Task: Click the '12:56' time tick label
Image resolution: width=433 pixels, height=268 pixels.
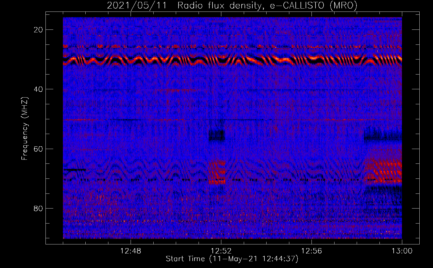Action: pos(312,251)
